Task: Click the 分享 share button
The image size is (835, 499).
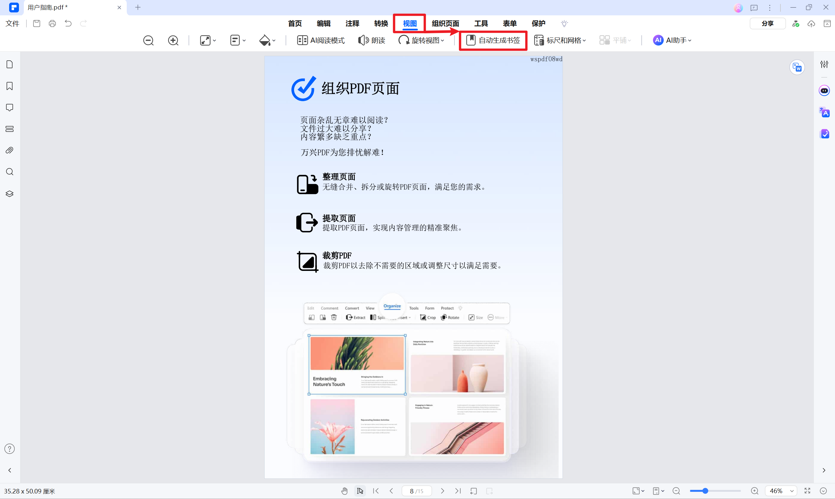Action: point(768,23)
